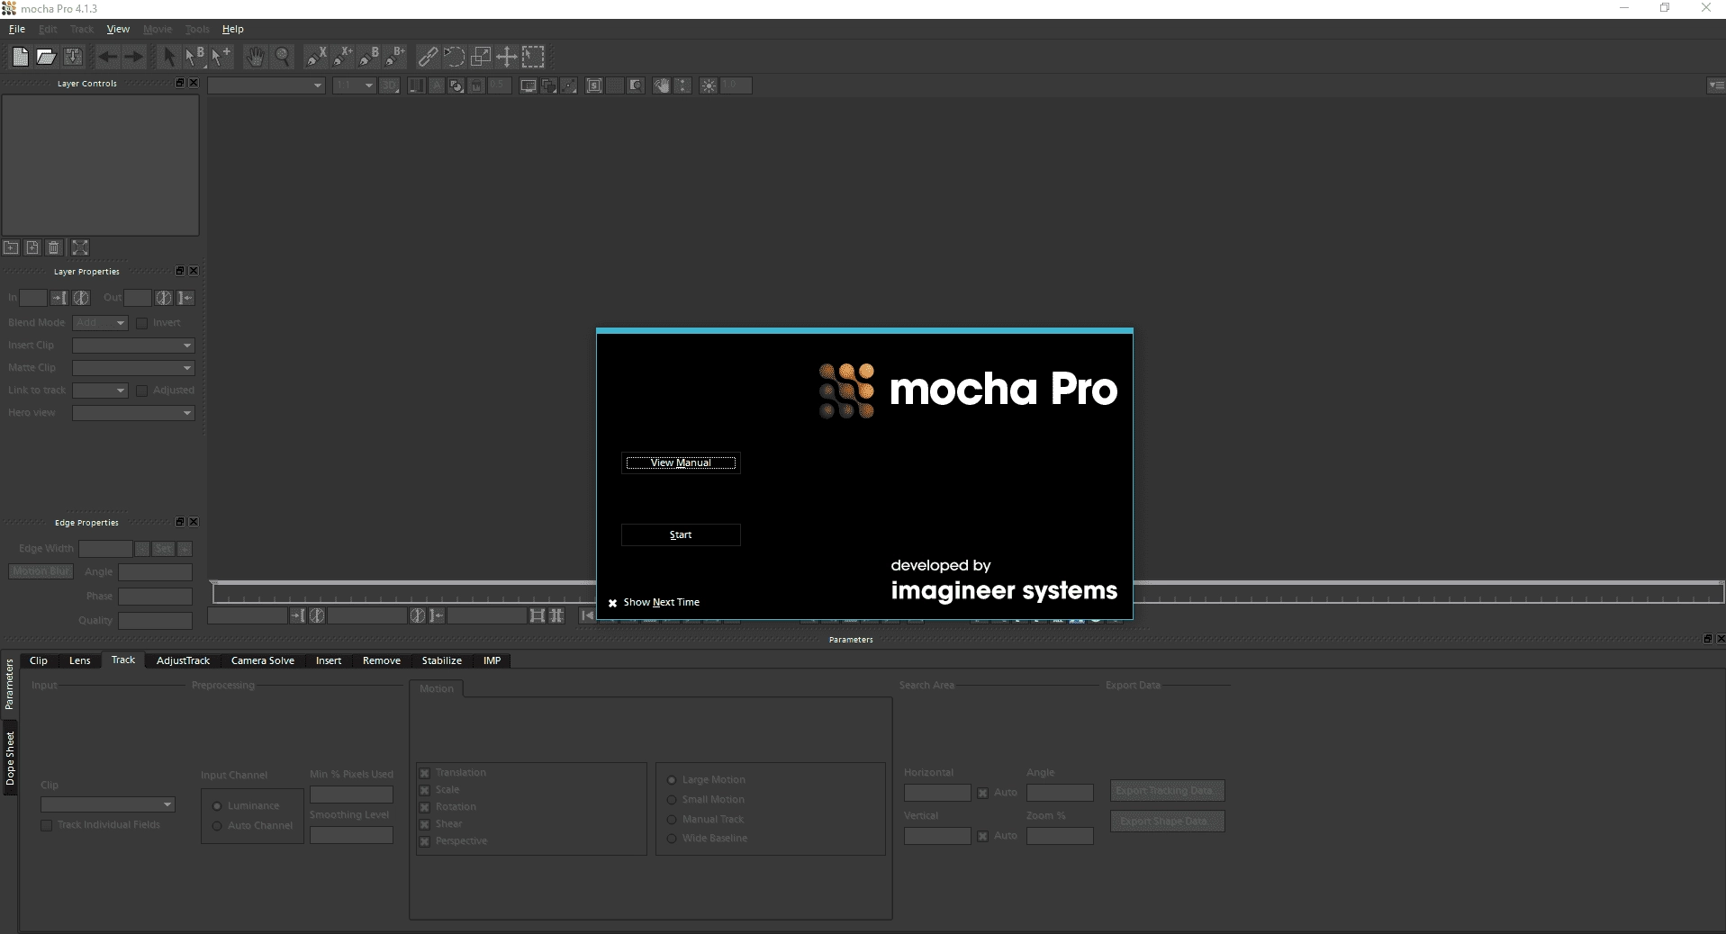Screen dimensions: 1726x934
Task: Select the Create X-Spline pen tool
Action: 316,57
